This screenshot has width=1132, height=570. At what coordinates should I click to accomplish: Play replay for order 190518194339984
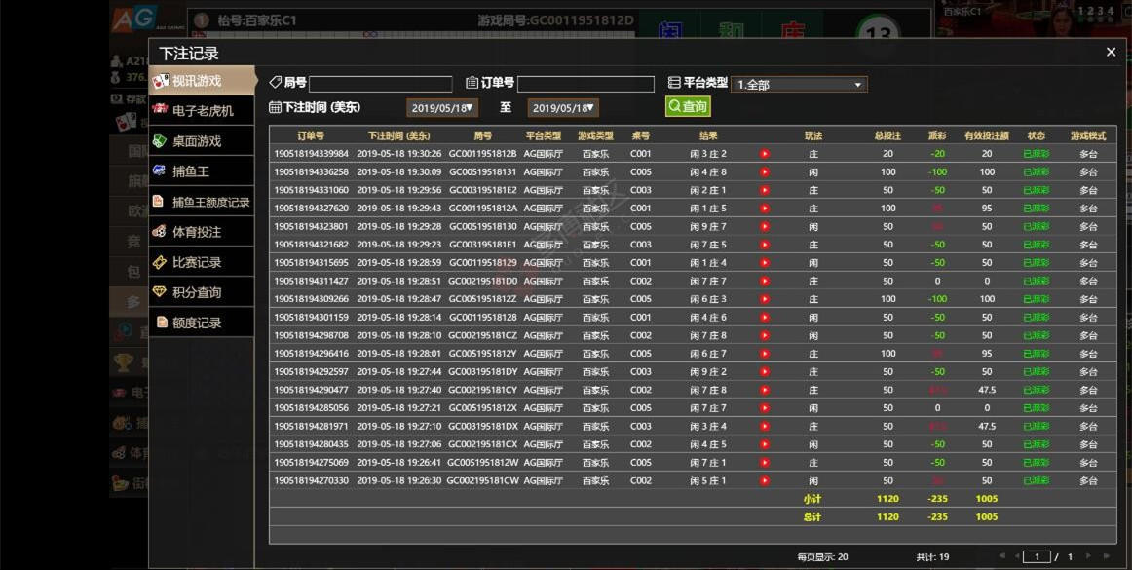coord(765,154)
